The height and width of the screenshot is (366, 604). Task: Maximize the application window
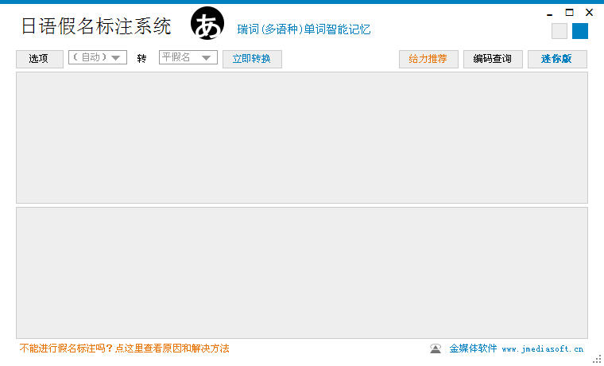pyautogui.click(x=569, y=13)
